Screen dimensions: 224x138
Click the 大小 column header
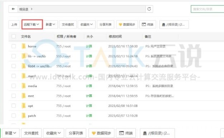[x=90, y=36]
